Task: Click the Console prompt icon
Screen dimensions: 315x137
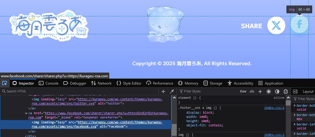Action: pyautogui.click(x=41, y=83)
